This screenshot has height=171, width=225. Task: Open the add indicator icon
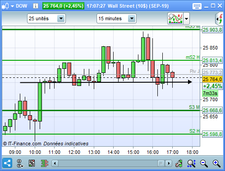click(x=175, y=18)
